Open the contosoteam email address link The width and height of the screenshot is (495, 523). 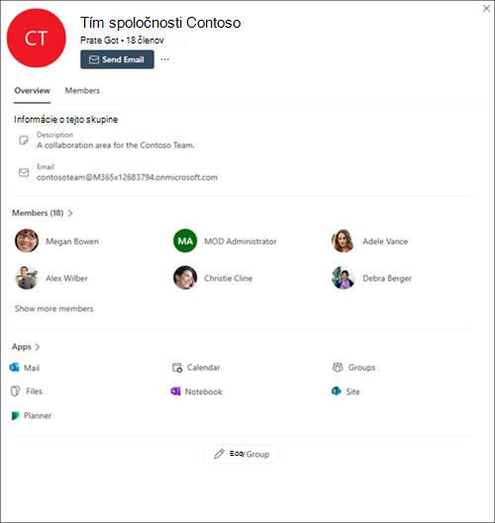click(128, 177)
